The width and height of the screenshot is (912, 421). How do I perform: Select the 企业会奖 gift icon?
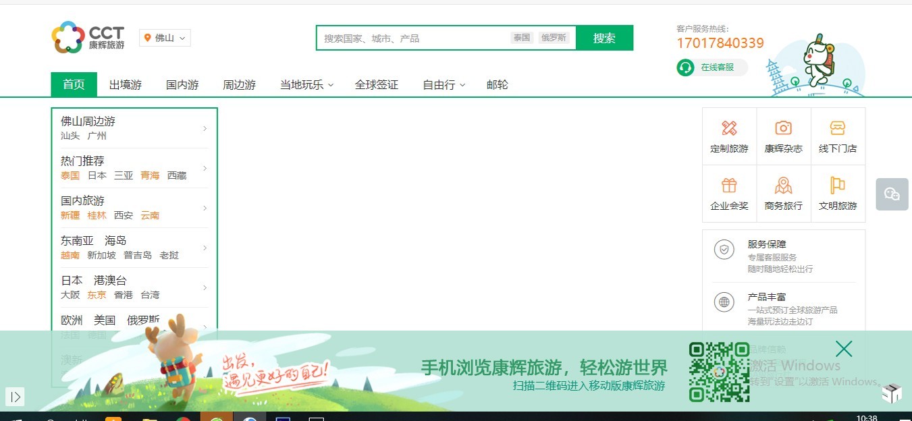coord(729,186)
